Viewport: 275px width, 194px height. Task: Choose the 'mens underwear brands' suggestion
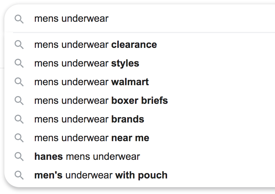(x=89, y=119)
